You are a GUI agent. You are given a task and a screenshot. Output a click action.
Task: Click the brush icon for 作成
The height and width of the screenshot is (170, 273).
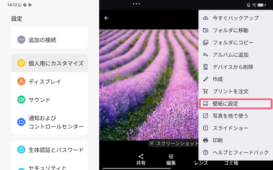[206, 79]
